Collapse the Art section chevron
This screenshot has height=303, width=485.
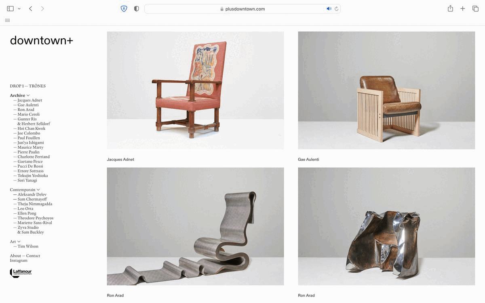tap(19, 242)
